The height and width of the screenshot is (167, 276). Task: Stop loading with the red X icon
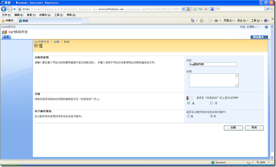206,9
